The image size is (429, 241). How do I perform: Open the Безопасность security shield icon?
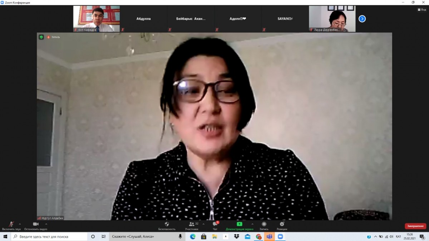pyautogui.click(x=167, y=224)
